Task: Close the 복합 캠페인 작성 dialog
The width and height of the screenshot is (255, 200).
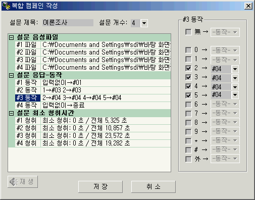Action: pyautogui.click(x=248, y=6)
